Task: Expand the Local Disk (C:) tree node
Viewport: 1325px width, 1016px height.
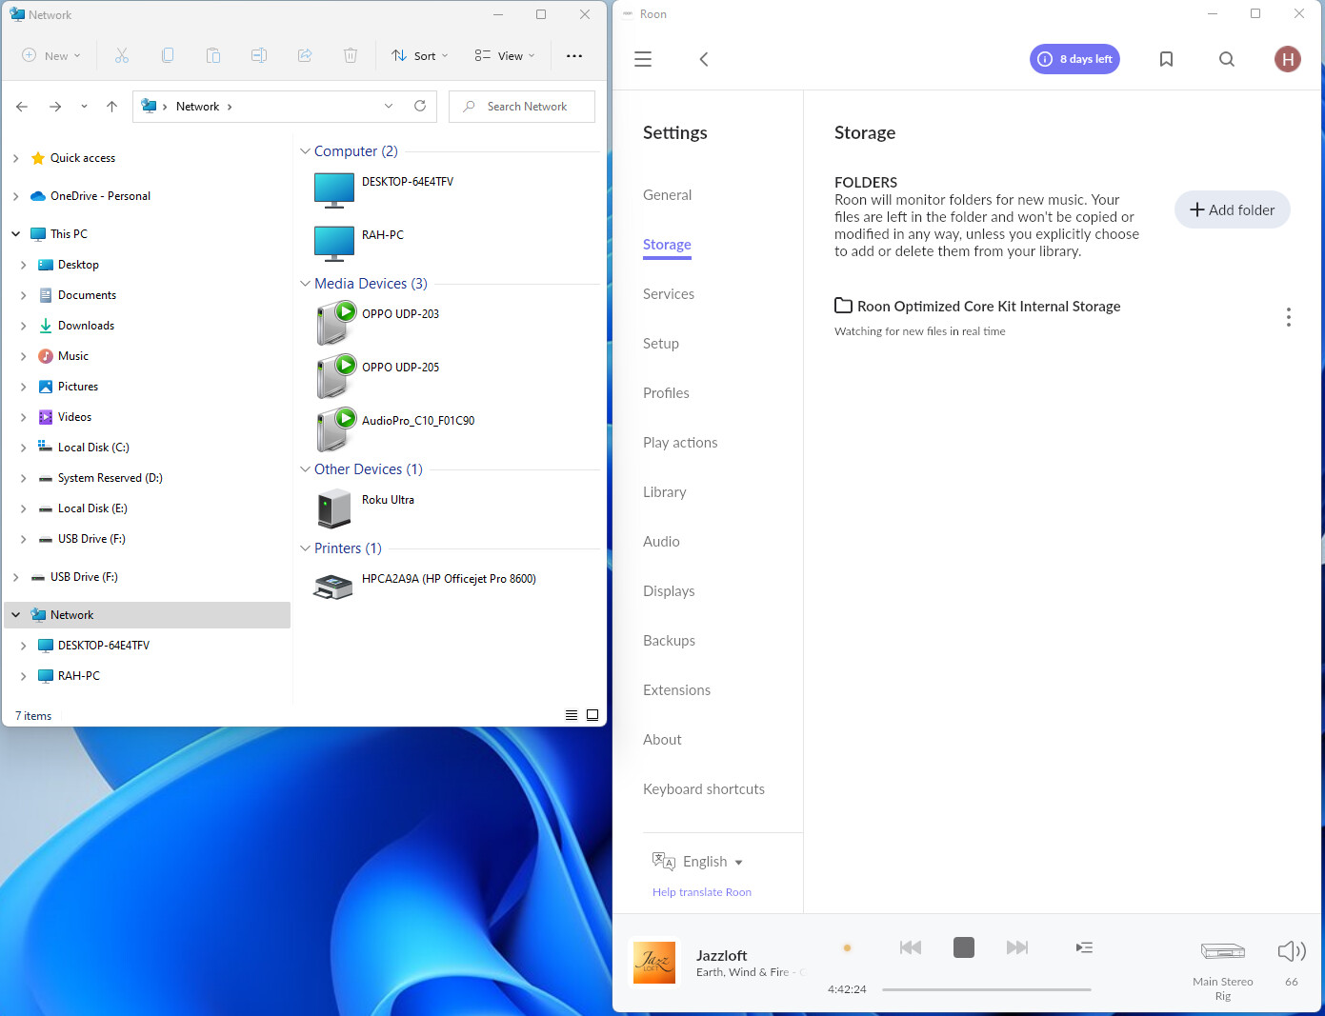Action: pyautogui.click(x=24, y=448)
